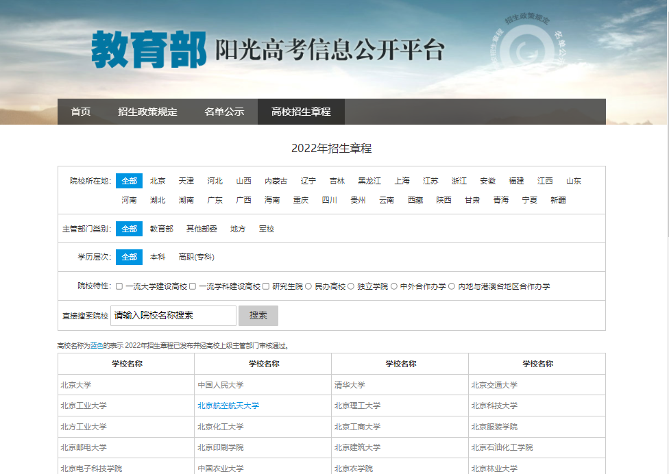Viewport: 669px width, 474px height.
Task: Select 全部 for 学历层次 filter
Action: point(130,257)
